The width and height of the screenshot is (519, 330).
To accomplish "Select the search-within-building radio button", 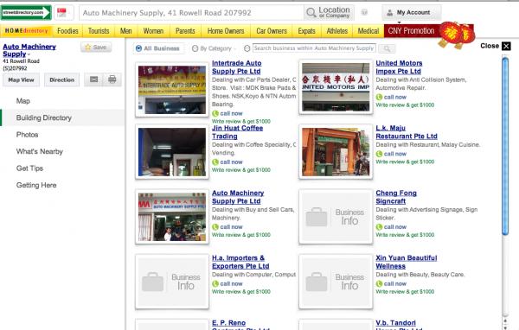I will (247, 48).
